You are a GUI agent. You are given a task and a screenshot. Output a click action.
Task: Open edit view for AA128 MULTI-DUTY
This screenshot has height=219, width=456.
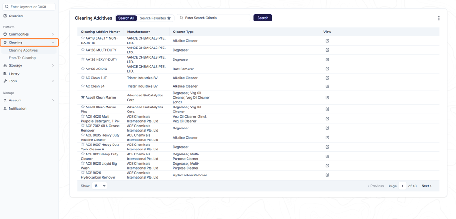point(327,50)
